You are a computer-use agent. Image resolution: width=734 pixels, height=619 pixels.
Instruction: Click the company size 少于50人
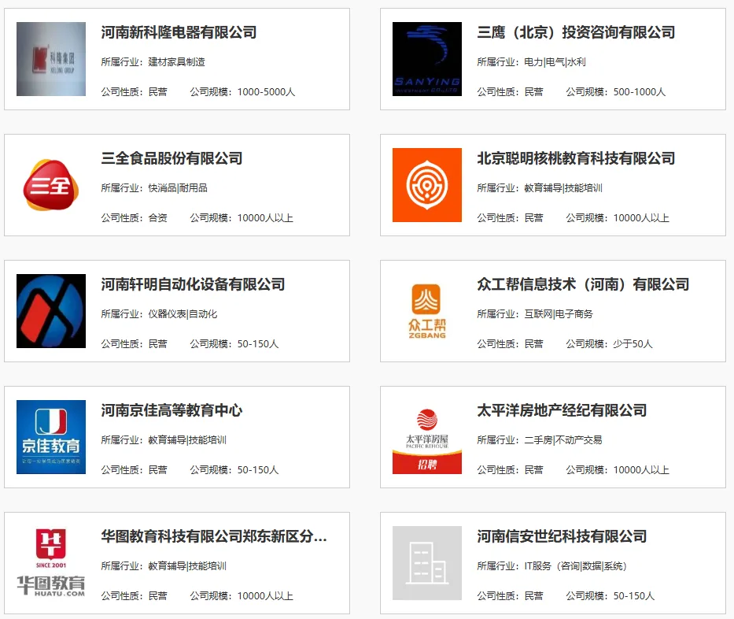(633, 344)
